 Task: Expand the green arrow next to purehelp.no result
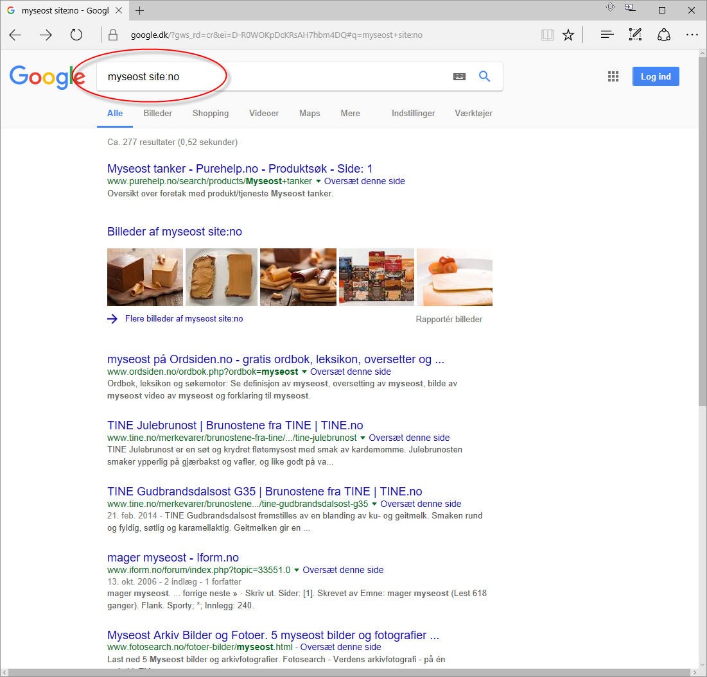(317, 181)
